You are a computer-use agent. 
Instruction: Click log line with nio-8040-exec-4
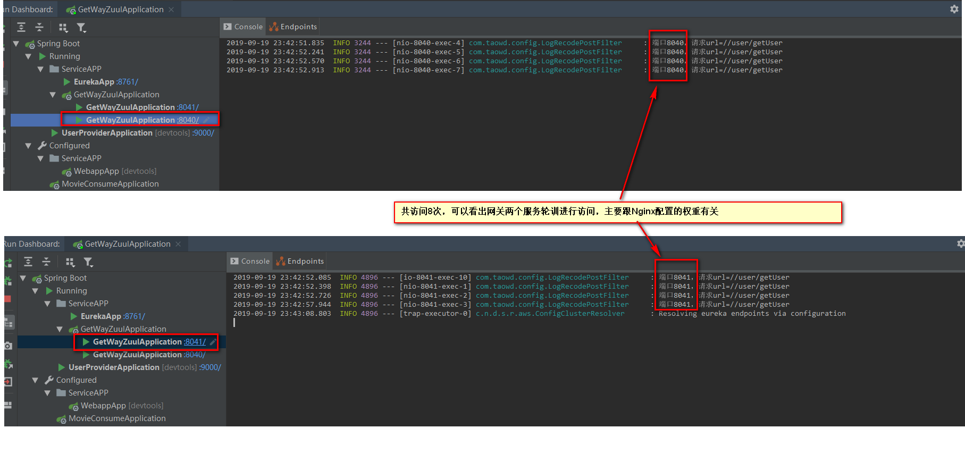coord(504,43)
